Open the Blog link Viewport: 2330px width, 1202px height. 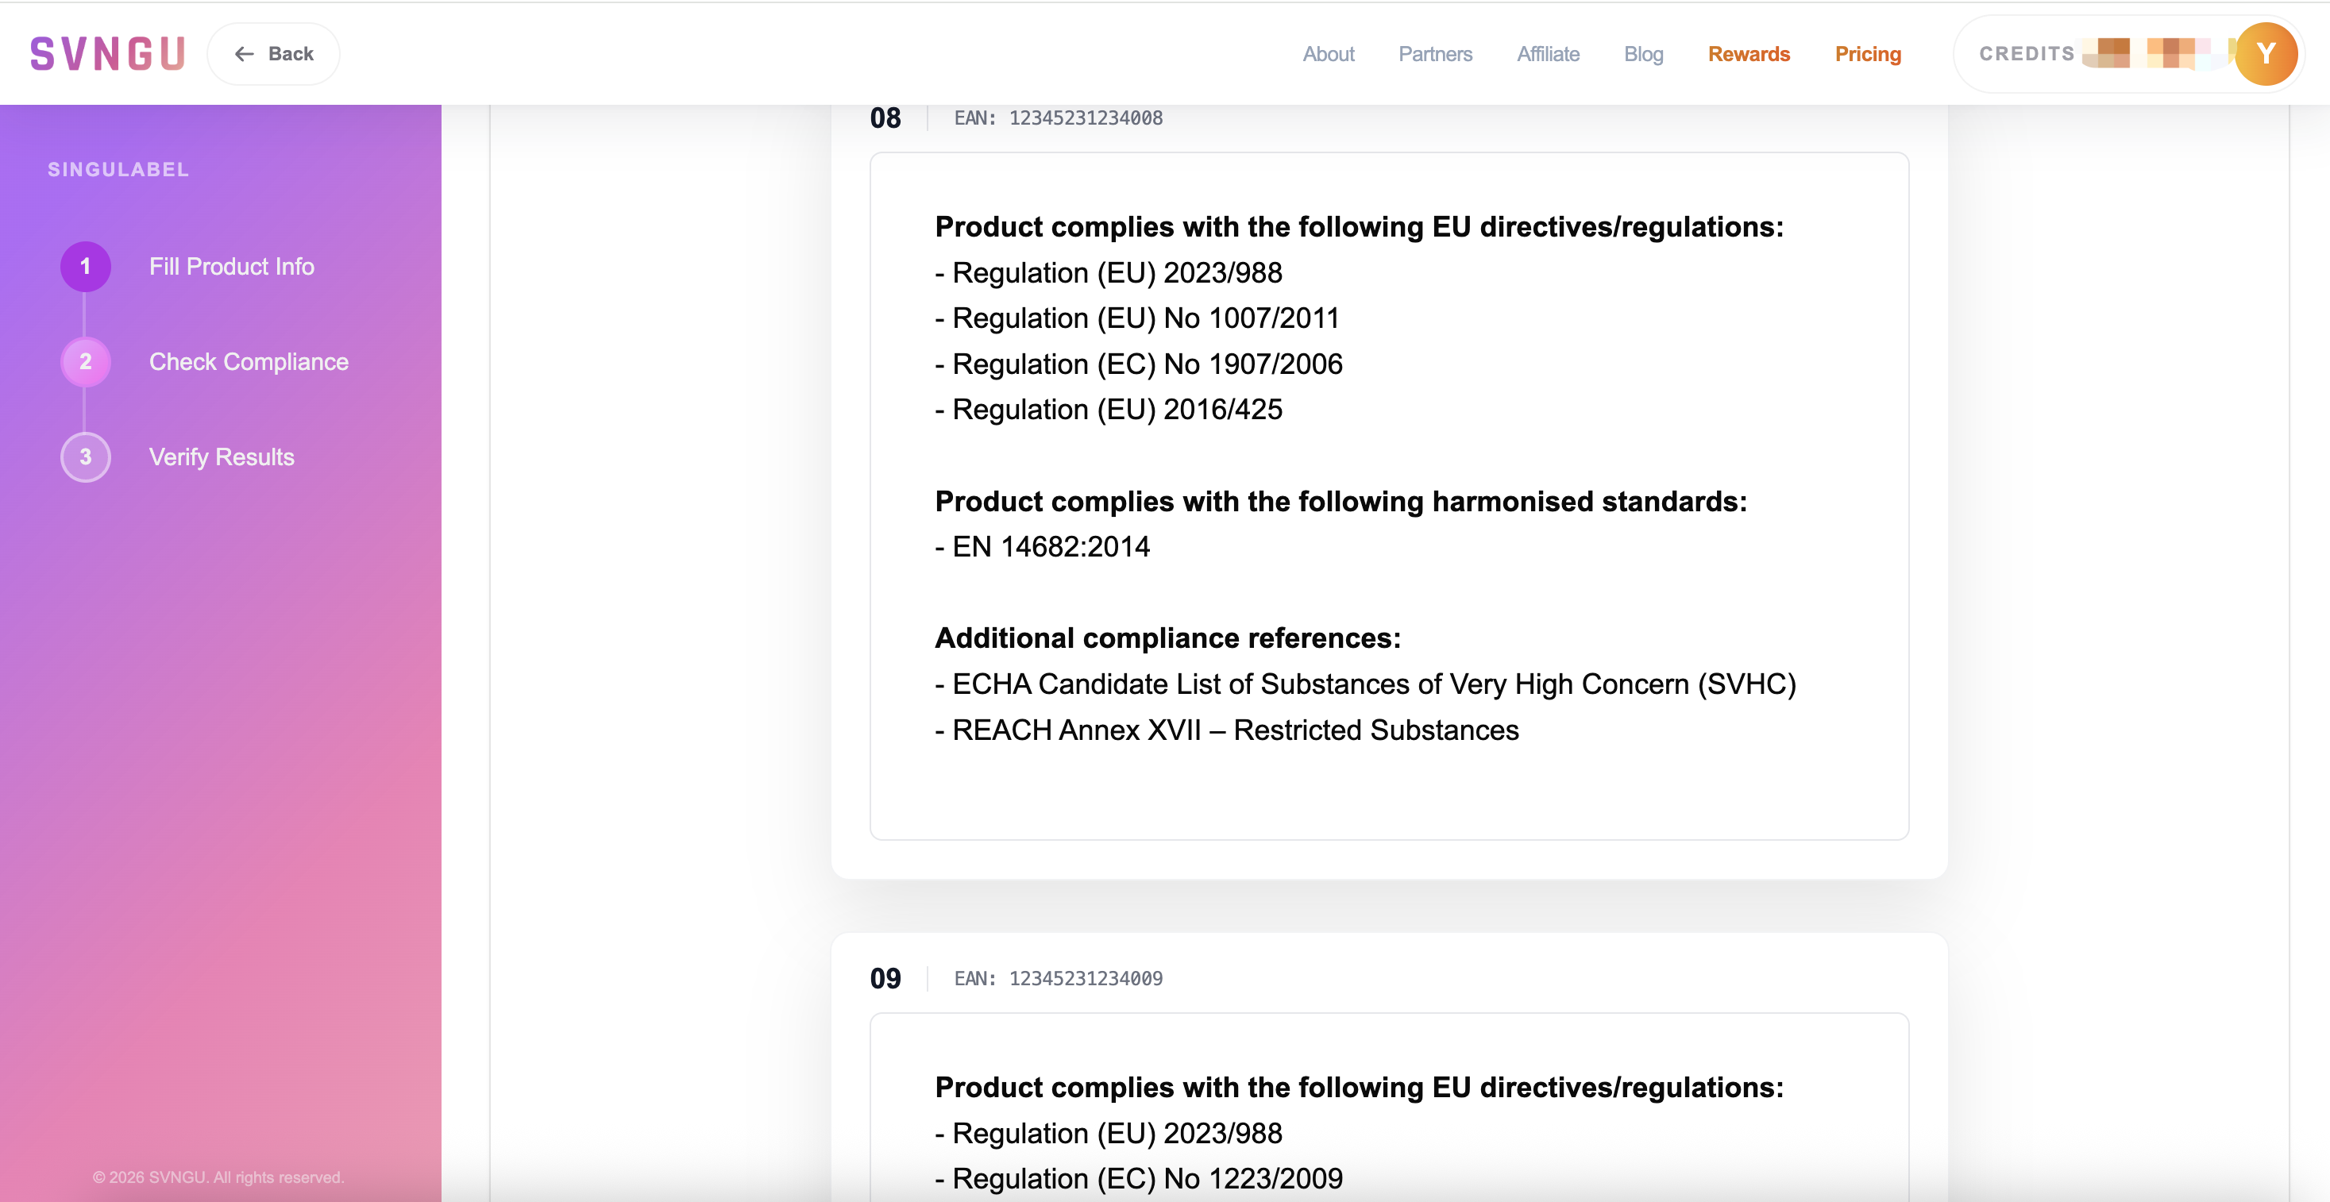[x=1644, y=54]
